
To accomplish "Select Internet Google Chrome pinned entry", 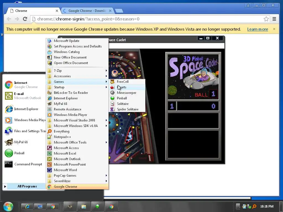I will [24, 85].
